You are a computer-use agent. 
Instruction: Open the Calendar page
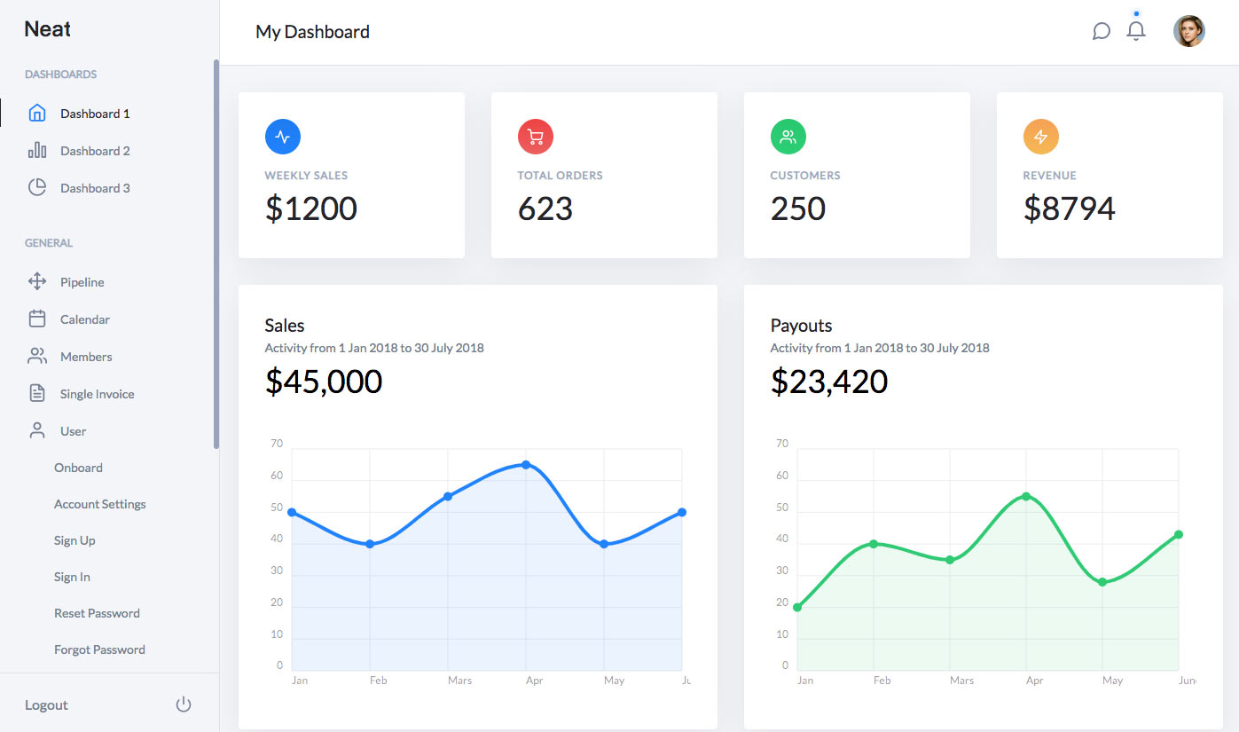click(84, 319)
